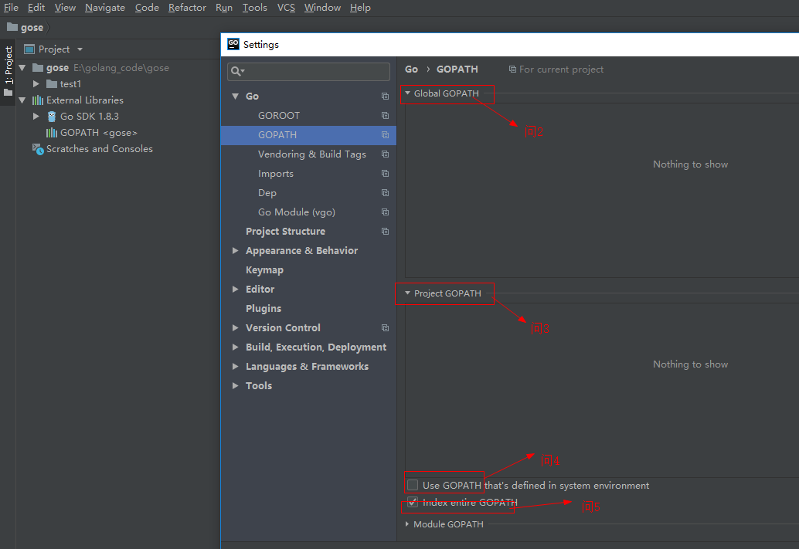This screenshot has width=799, height=549.
Task: Open the Code menu
Action: point(147,8)
